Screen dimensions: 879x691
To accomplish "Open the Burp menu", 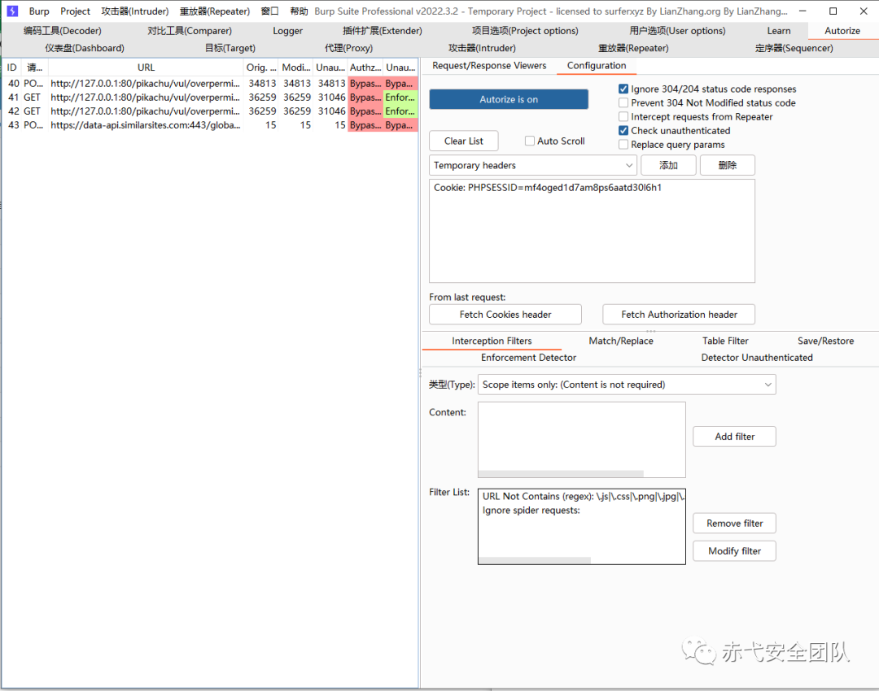I will coord(39,11).
